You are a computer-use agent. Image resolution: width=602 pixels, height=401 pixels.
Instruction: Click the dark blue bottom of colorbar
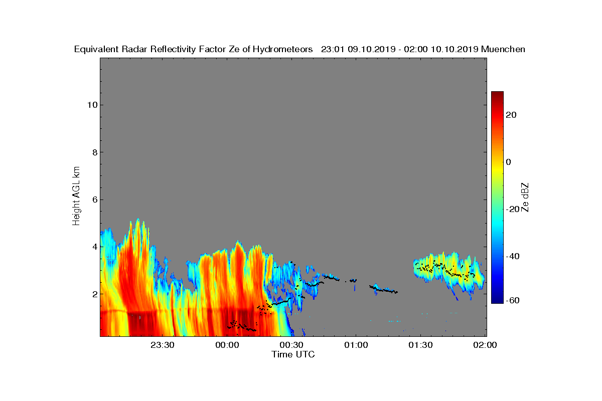tap(497, 299)
